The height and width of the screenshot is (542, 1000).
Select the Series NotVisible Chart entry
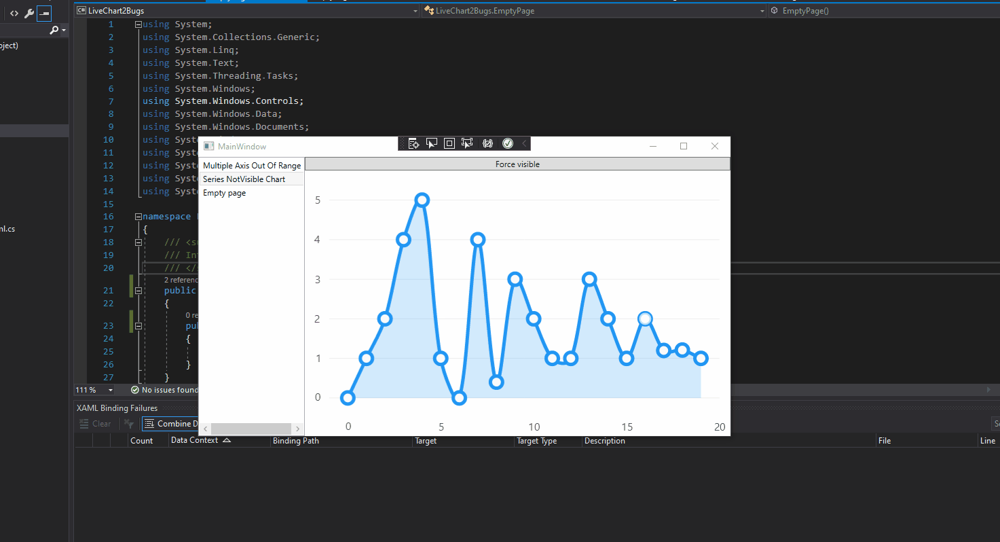pyautogui.click(x=244, y=179)
